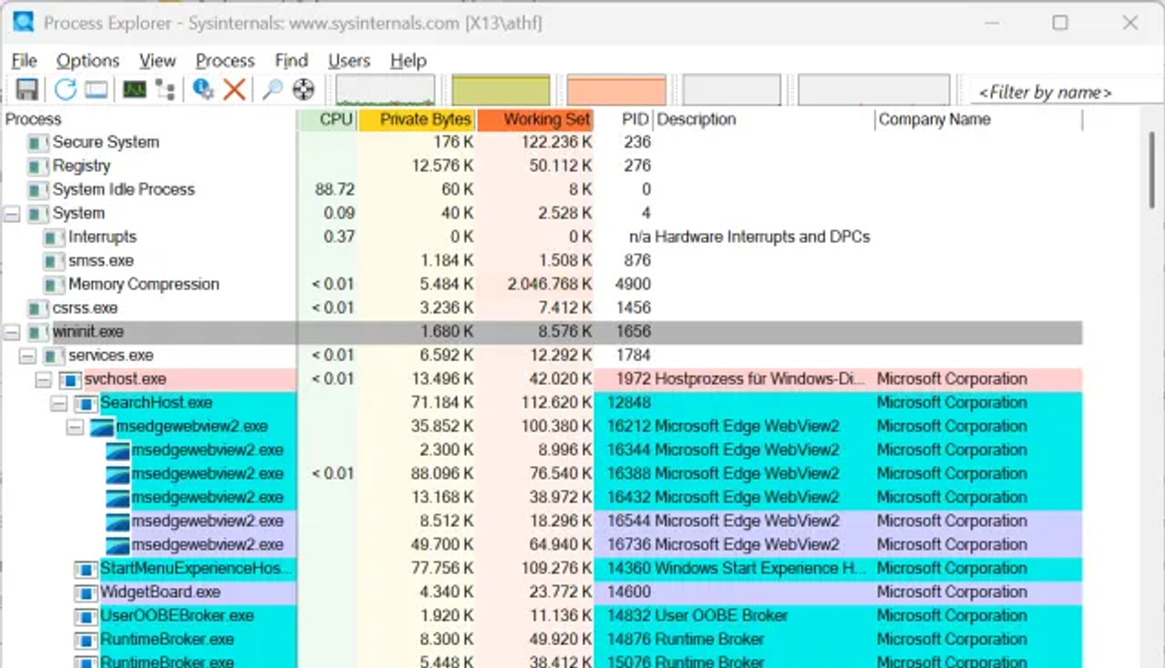
Task: Open the Process menu
Action: pos(225,60)
